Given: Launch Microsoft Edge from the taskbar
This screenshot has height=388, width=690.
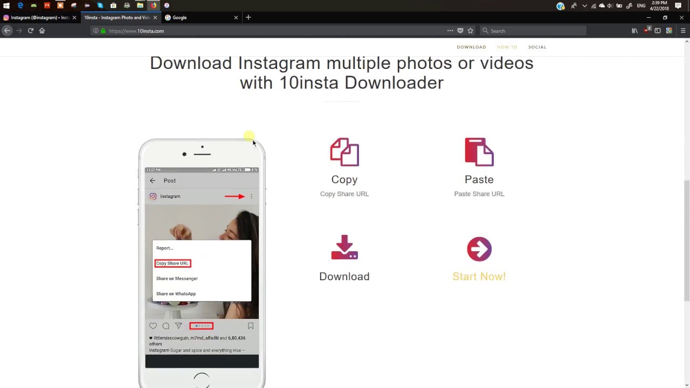Looking at the screenshot, I should click(20, 5).
